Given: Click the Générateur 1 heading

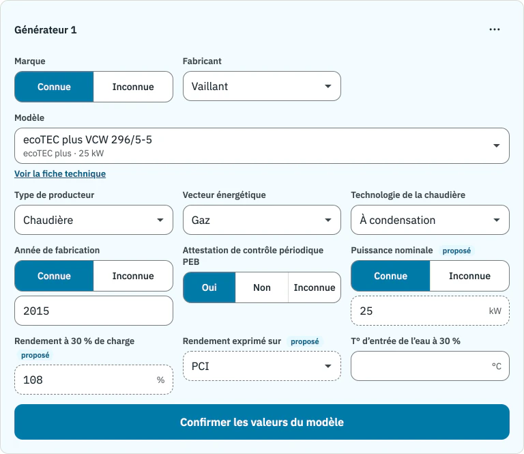Looking at the screenshot, I should pyautogui.click(x=46, y=30).
